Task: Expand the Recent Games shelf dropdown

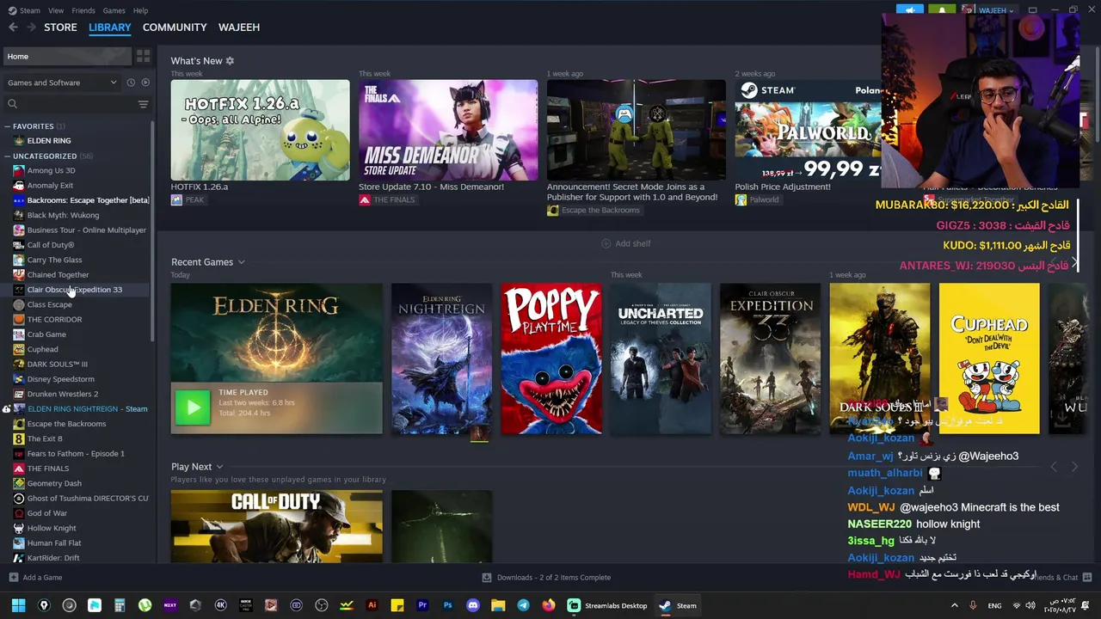Action: 241,262
